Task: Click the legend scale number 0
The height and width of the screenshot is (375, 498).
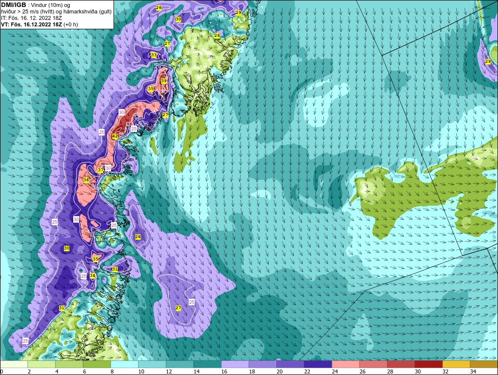Action: 1,372
